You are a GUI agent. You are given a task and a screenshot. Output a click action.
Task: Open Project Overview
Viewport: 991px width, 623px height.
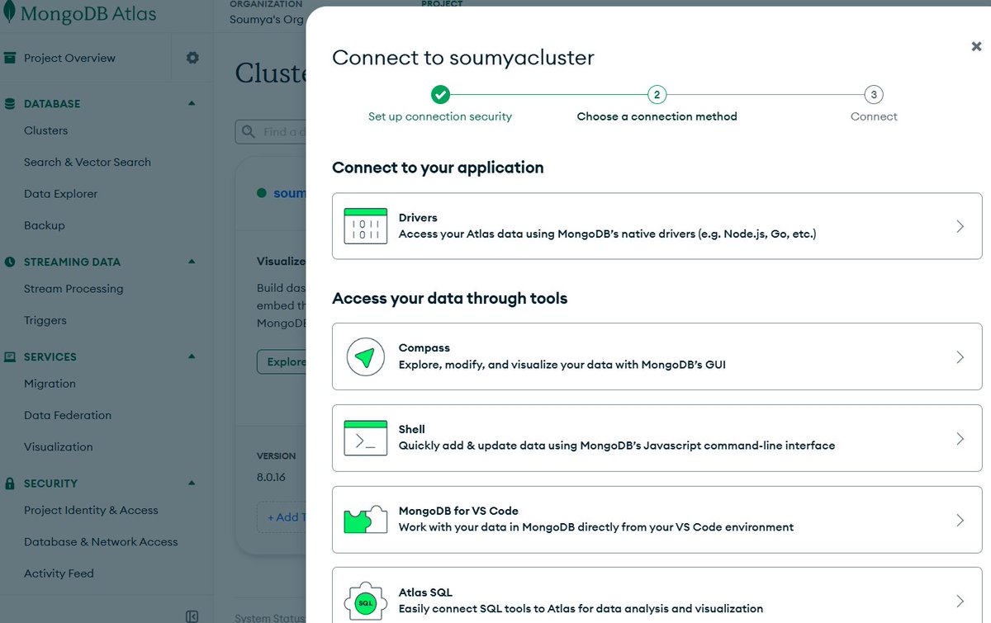[x=69, y=58]
